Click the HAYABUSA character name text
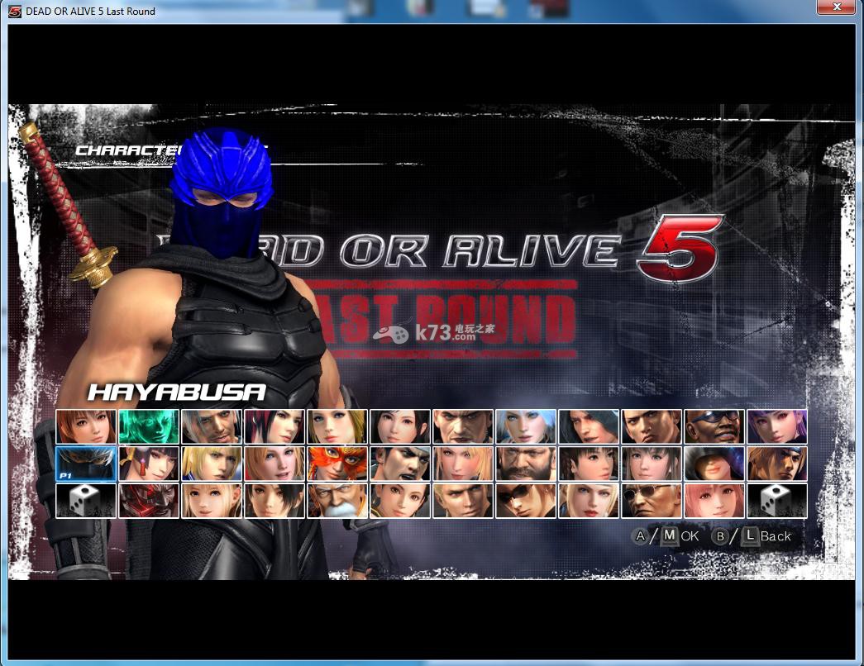Viewport: 864px width, 666px height. pyautogui.click(x=177, y=392)
